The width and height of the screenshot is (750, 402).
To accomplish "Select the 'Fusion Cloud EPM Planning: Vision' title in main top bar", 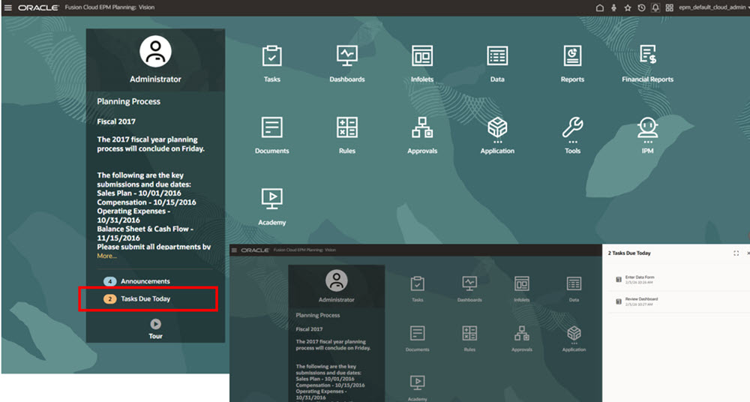I will [x=109, y=7].
